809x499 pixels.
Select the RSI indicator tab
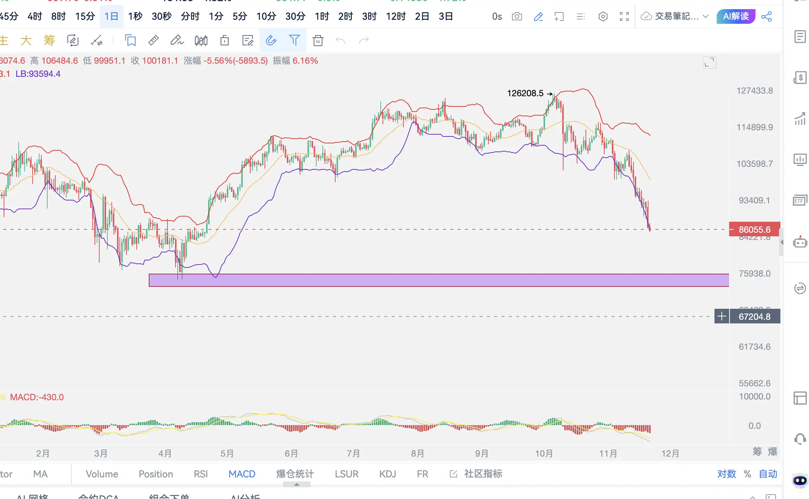(200, 474)
